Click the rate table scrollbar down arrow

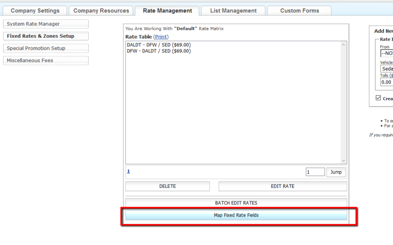[343, 161]
